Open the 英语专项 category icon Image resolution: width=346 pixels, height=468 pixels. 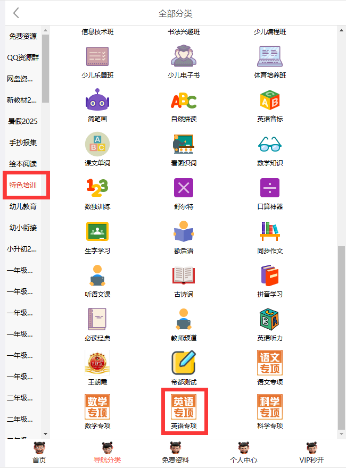(x=184, y=407)
